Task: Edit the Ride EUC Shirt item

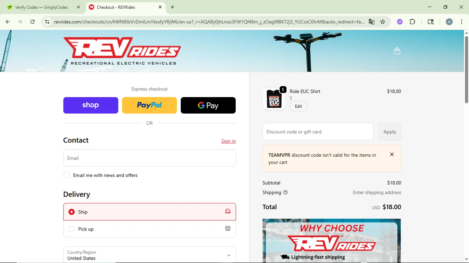Action: [x=298, y=106]
